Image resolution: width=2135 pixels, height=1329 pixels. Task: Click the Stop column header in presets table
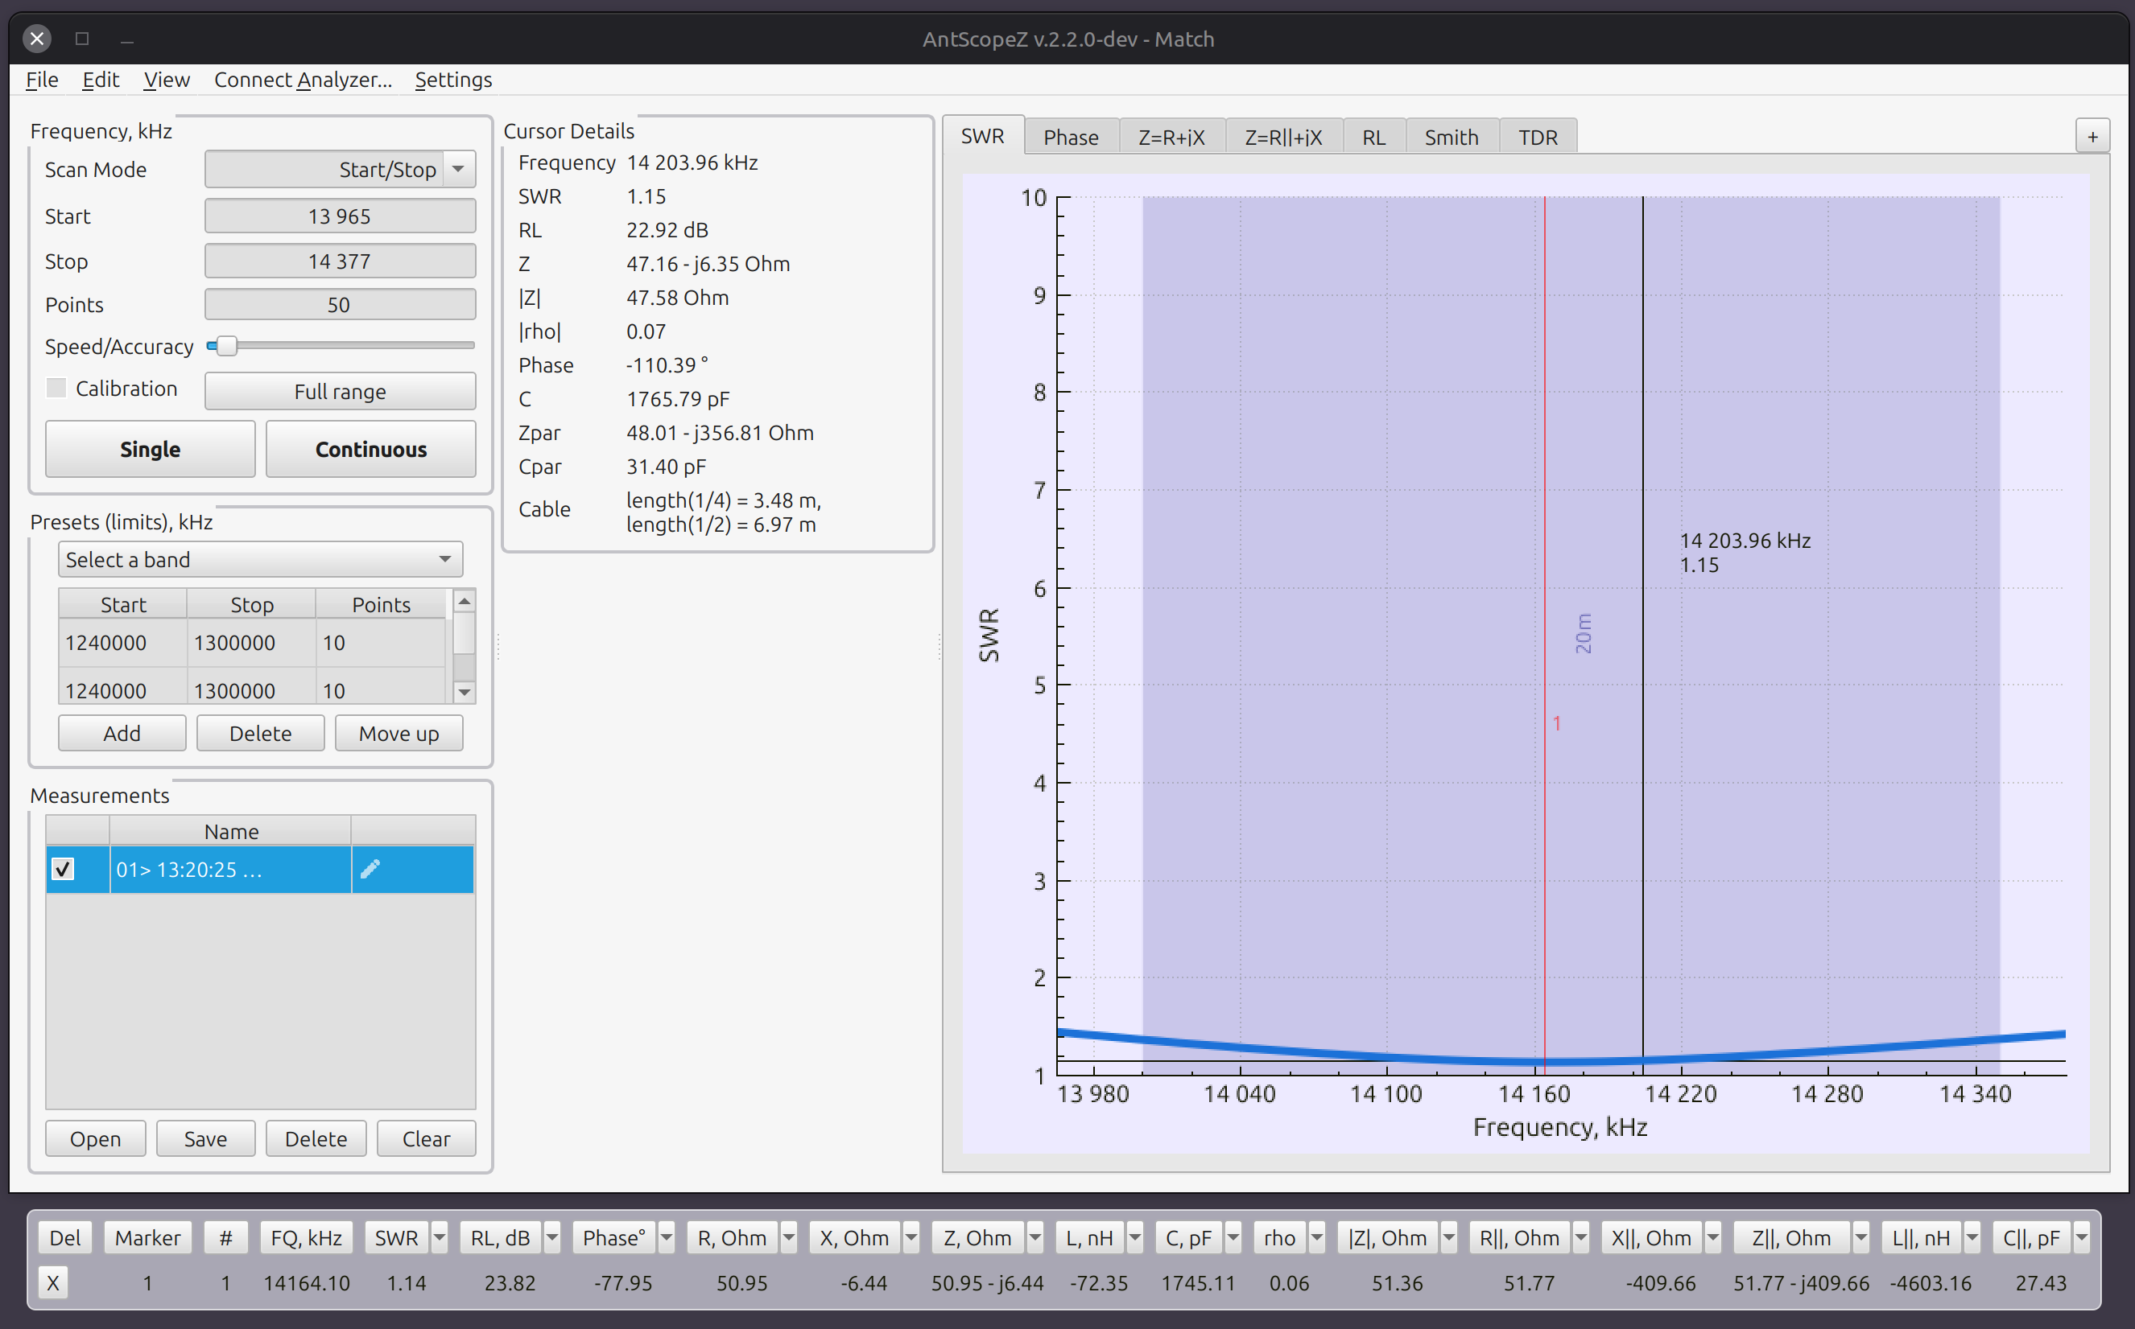[x=251, y=604]
